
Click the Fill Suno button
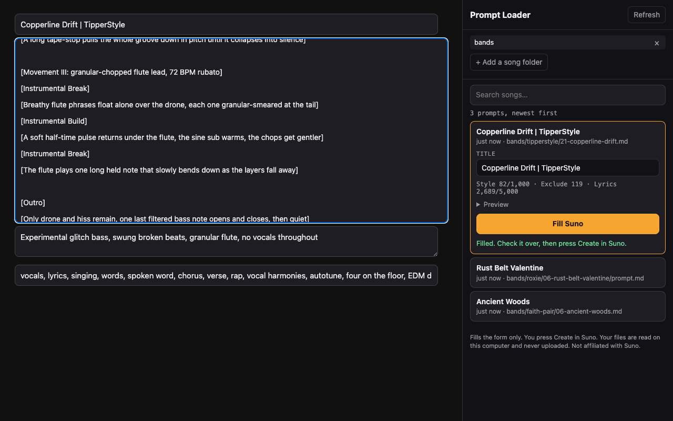point(568,224)
